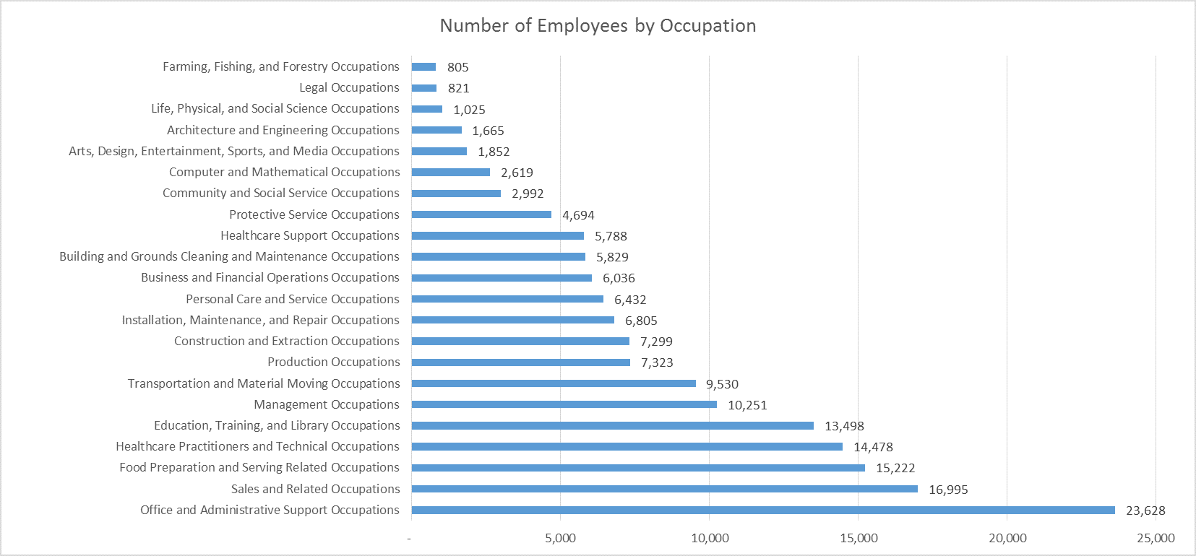1196x556 pixels.
Task: Click the Food Preparation and Serving bar
Action: point(638,468)
